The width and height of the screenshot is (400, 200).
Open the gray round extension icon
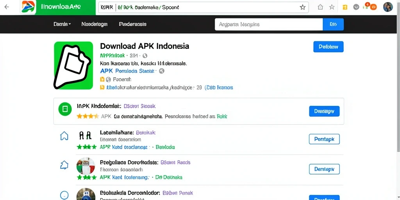click(356, 7)
